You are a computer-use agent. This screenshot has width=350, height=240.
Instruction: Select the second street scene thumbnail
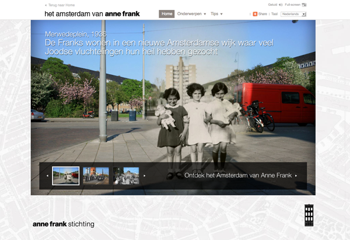[x=96, y=176]
